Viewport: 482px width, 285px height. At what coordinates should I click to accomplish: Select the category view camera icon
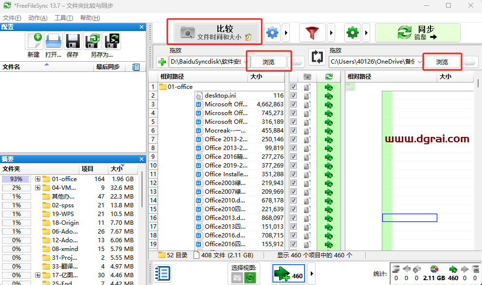(x=237, y=278)
